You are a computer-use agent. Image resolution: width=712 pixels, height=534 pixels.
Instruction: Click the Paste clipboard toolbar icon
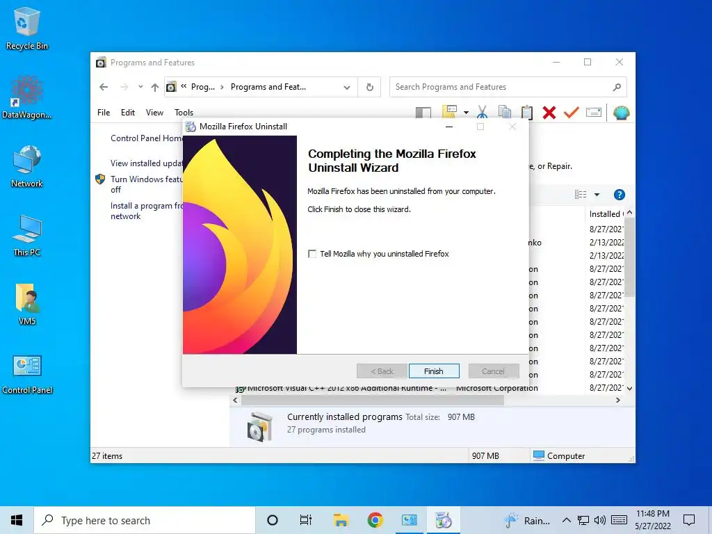tap(527, 112)
